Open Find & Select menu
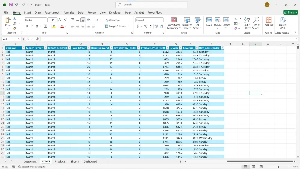 point(256,23)
